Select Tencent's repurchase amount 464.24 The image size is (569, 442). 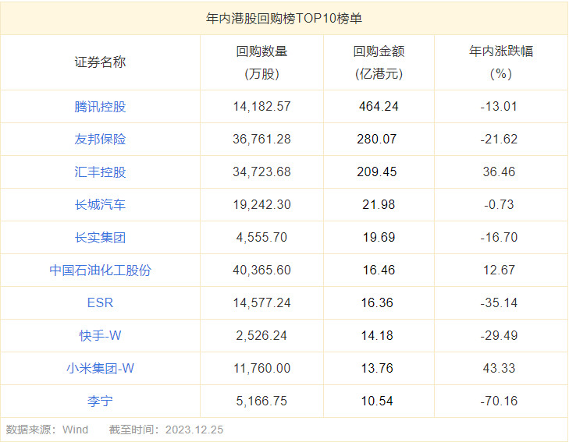pyautogui.click(x=379, y=107)
